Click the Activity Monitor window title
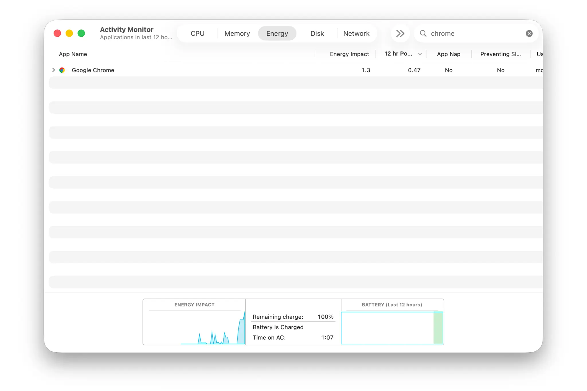Screen dimensions: 587x391 pos(127,29)
